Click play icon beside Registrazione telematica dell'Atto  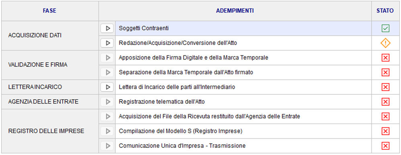click(x=107, y=102)
